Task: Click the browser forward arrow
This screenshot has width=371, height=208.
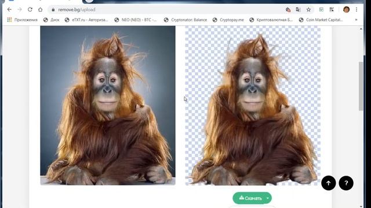Action: pos(20,10)
